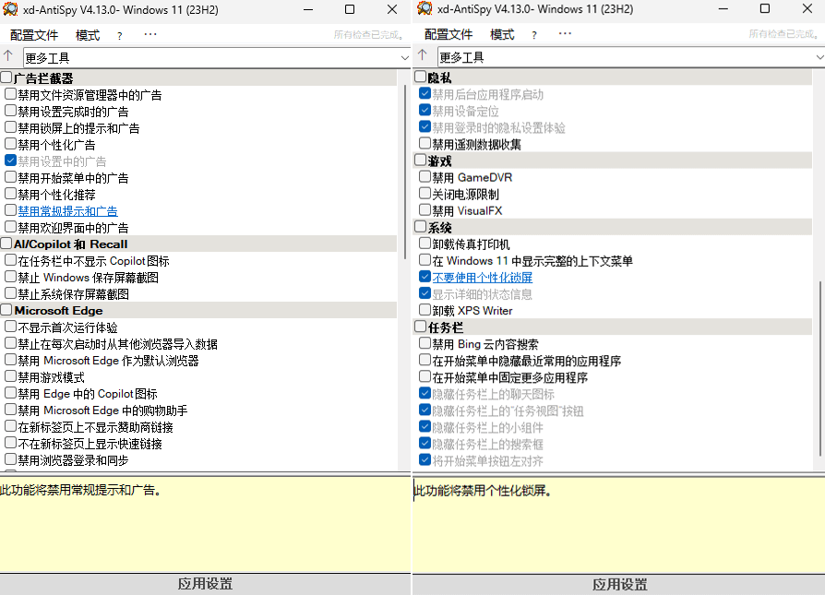Image resolution: width=825 pixels, height=595 pixels.
Task: Select the 游戏 group checkbox
Action: (421, 160)
